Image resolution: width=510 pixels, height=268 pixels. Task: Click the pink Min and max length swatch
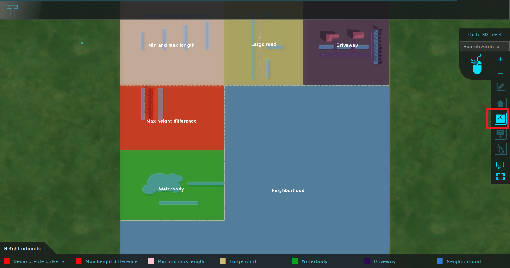click(x=151, y=261)
